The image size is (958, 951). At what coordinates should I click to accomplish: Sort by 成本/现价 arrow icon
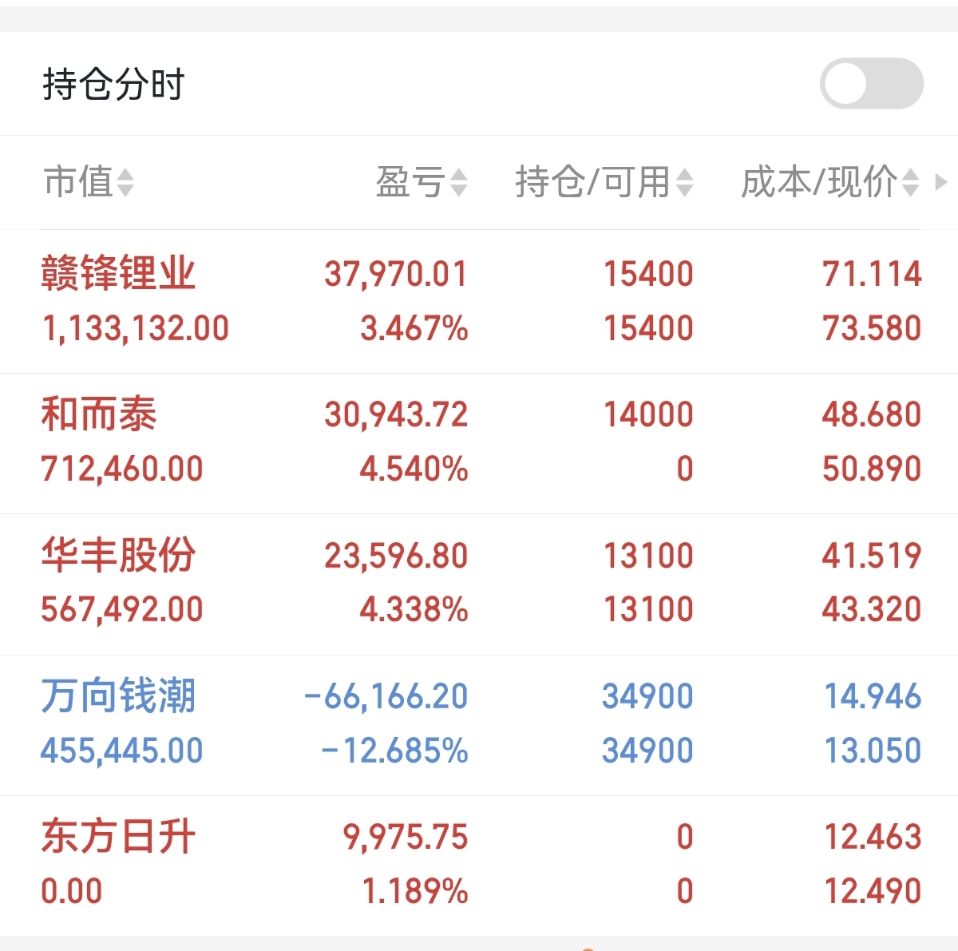[911, 182]
